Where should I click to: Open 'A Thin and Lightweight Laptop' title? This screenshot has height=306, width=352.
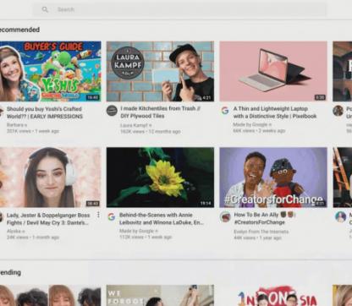pyautogui.click(x=275, y=112)
